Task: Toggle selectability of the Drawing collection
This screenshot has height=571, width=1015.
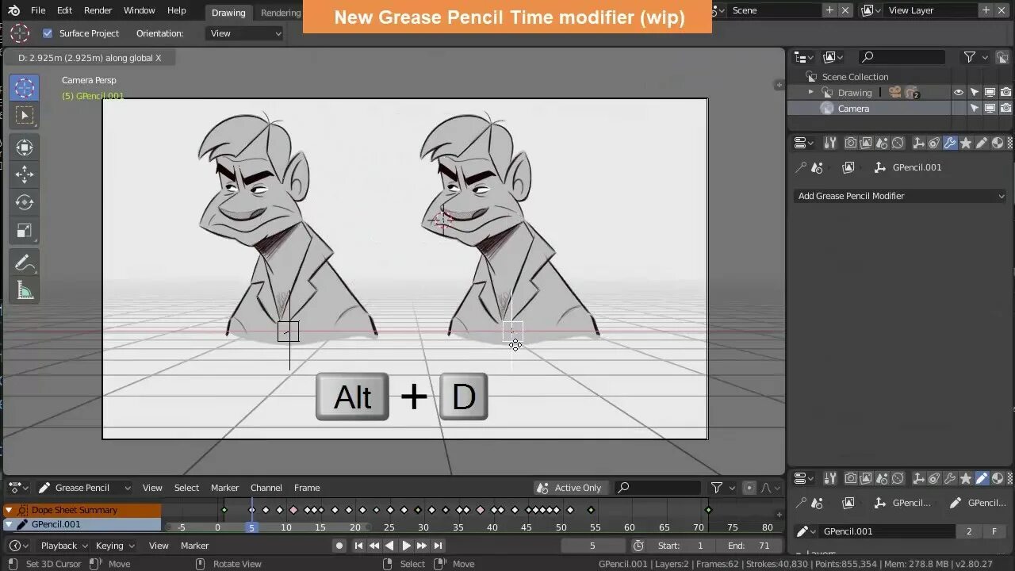Action: pos(975,93)
